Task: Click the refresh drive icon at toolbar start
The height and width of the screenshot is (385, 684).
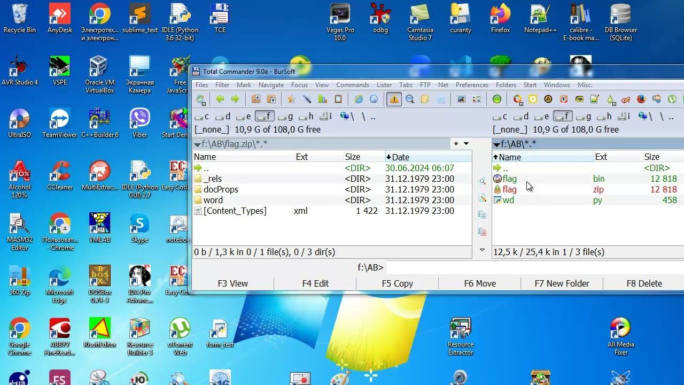Action: [201, 99]
